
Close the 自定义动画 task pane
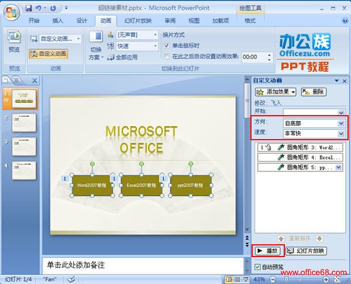pyautogui.click(x=345, y=81)
